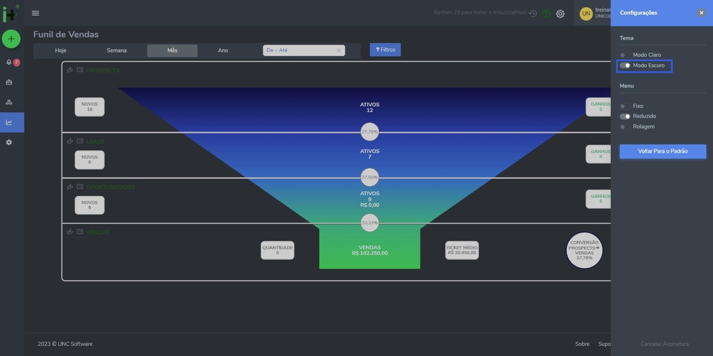Click the Filtros button

385,50
